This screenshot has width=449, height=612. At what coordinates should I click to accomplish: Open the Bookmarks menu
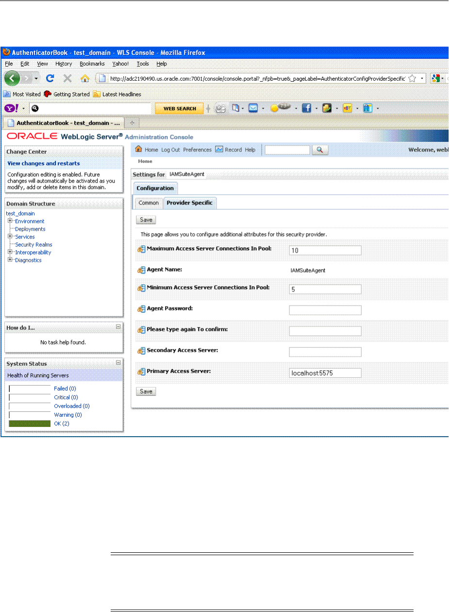pos(92,64)
